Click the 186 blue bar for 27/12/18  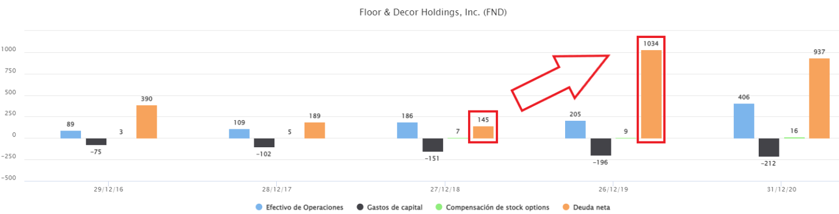click(407, 130)
